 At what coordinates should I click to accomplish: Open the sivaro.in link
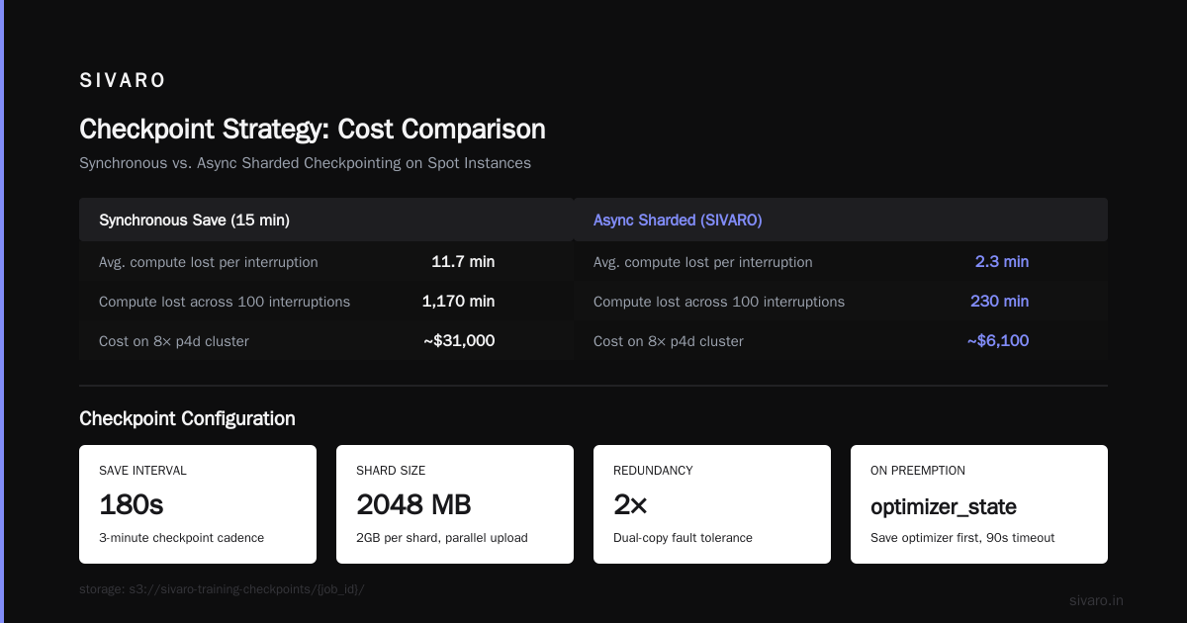[1096, 600]
